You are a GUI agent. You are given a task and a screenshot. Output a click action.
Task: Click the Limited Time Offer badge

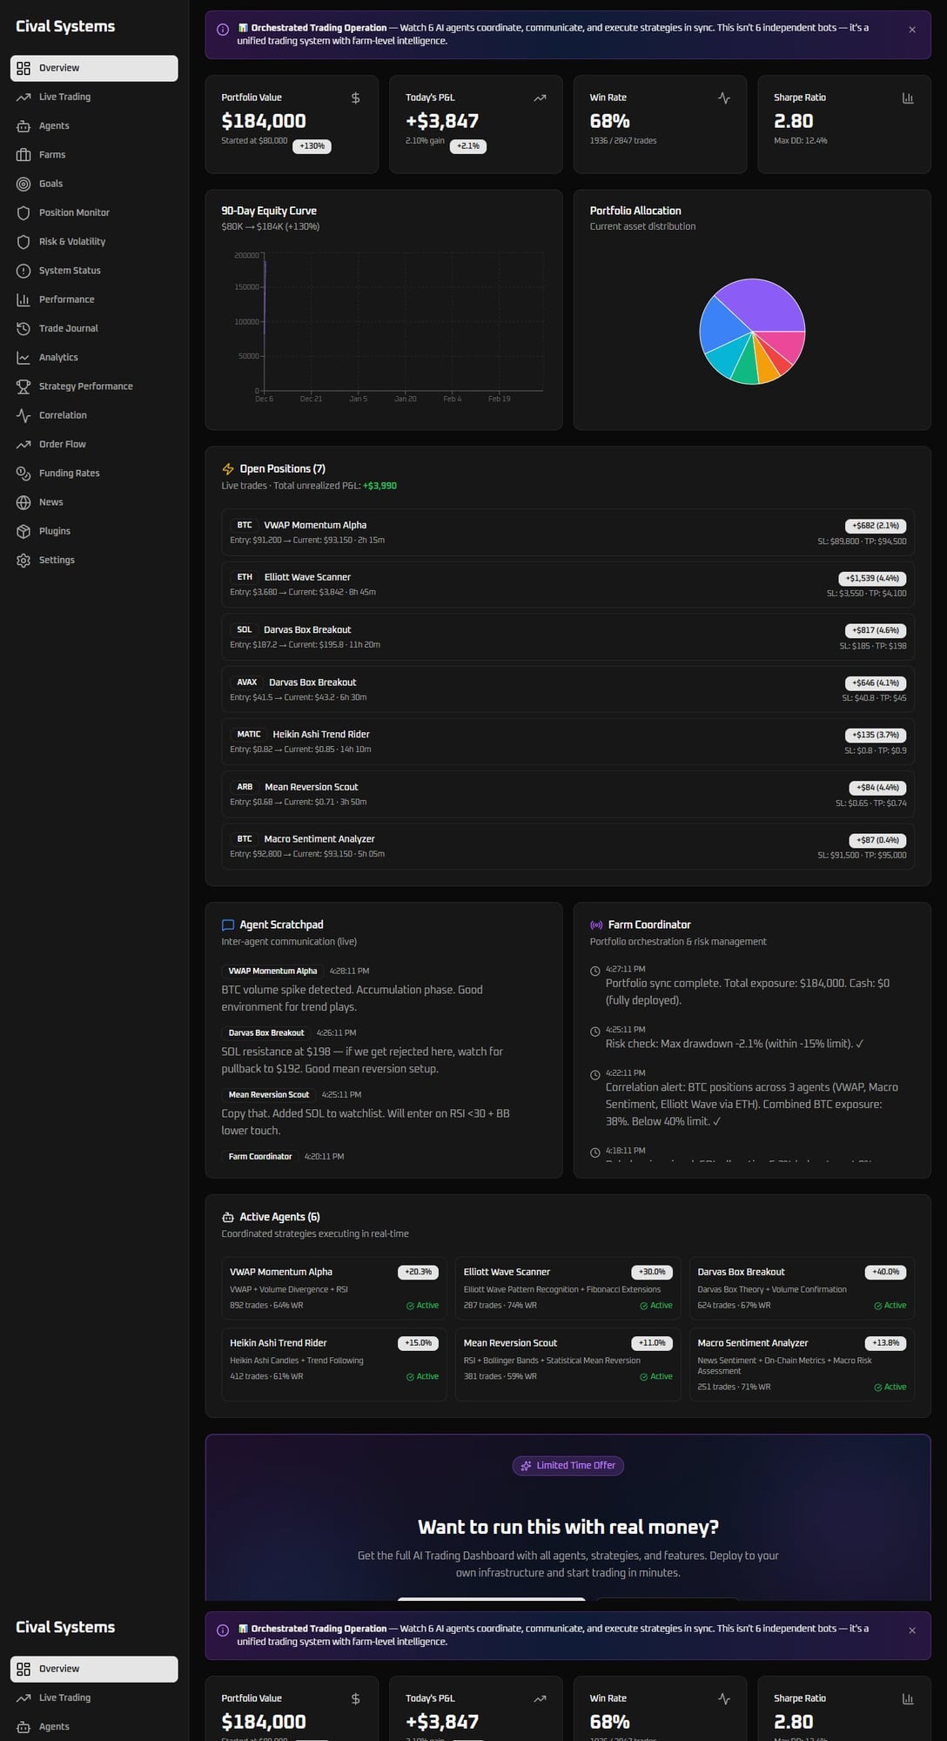point(568,1465)
